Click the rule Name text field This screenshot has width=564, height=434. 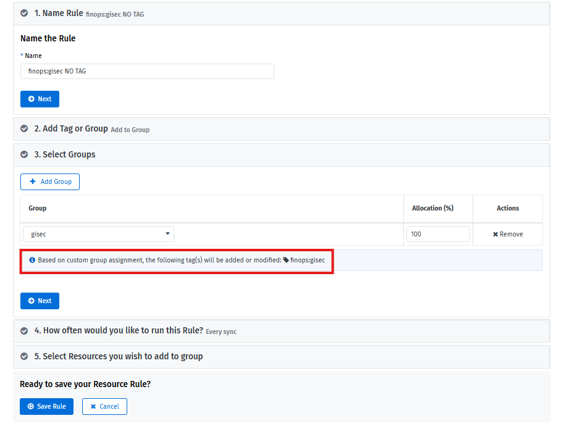(x=147, y=71)
